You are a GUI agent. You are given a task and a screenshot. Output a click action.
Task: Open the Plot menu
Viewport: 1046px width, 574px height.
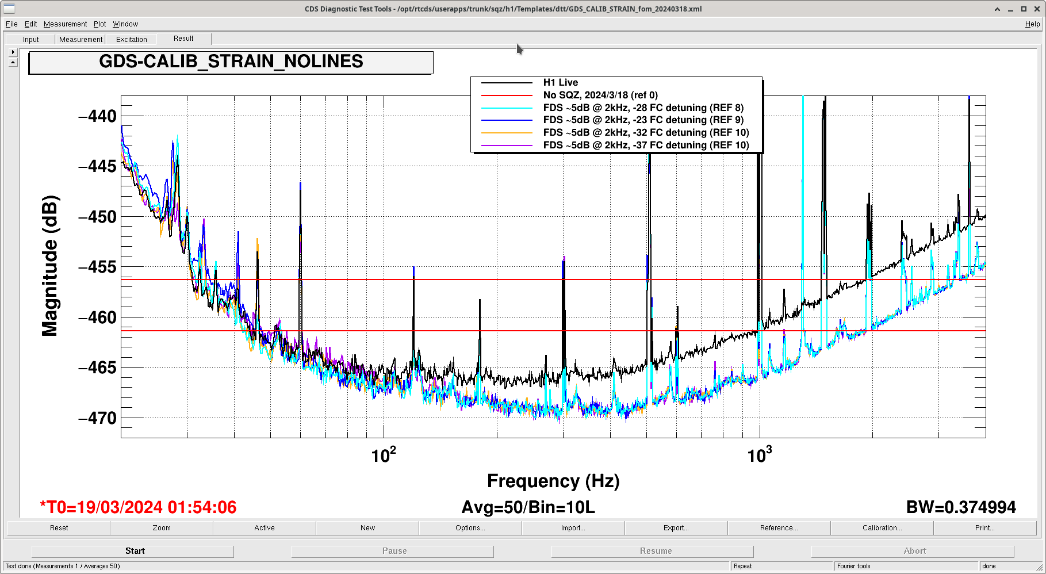[x=99, y=24]
